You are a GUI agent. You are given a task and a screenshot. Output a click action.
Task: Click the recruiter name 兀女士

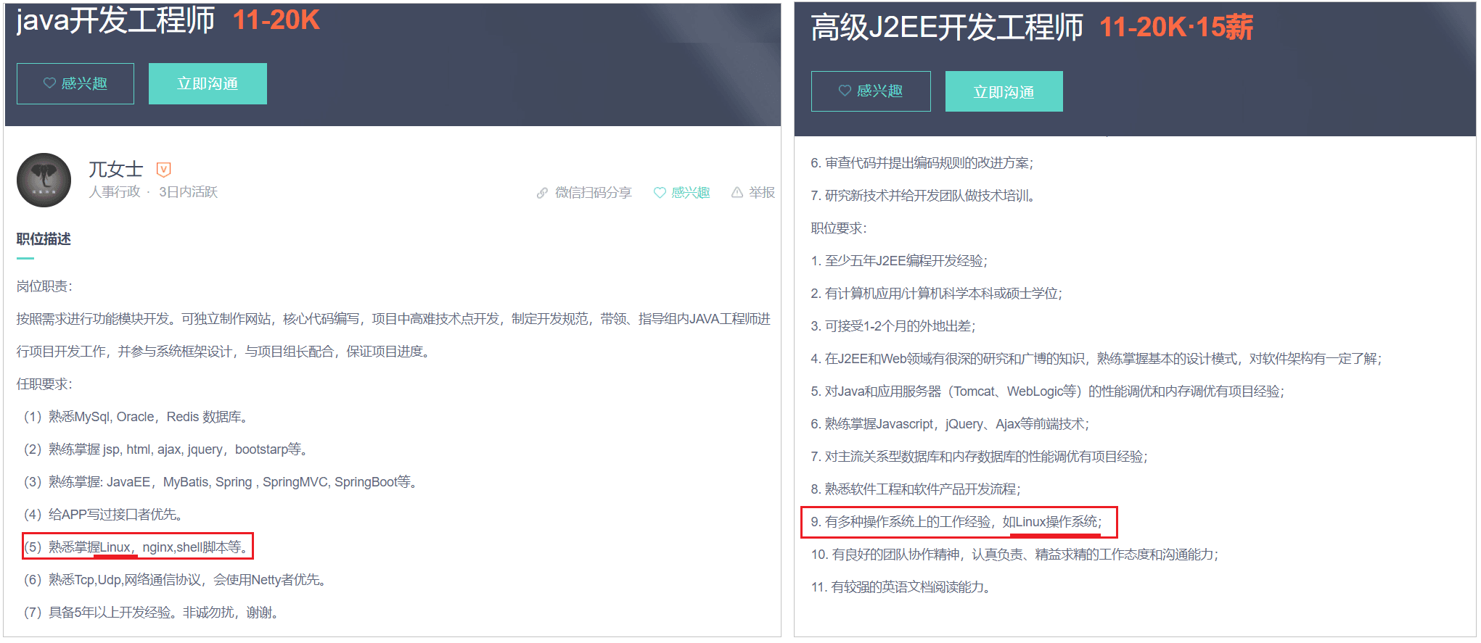coord(115,170)
